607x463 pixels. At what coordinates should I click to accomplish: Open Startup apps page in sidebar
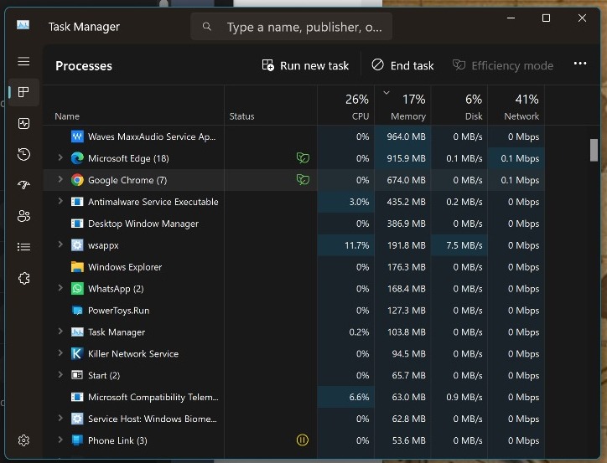(23, 185)
